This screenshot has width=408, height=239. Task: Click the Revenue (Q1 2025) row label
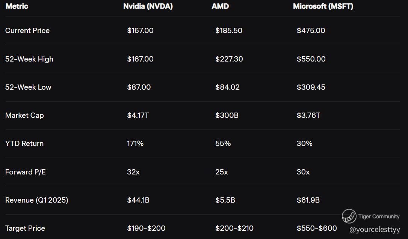coord(37,200)
